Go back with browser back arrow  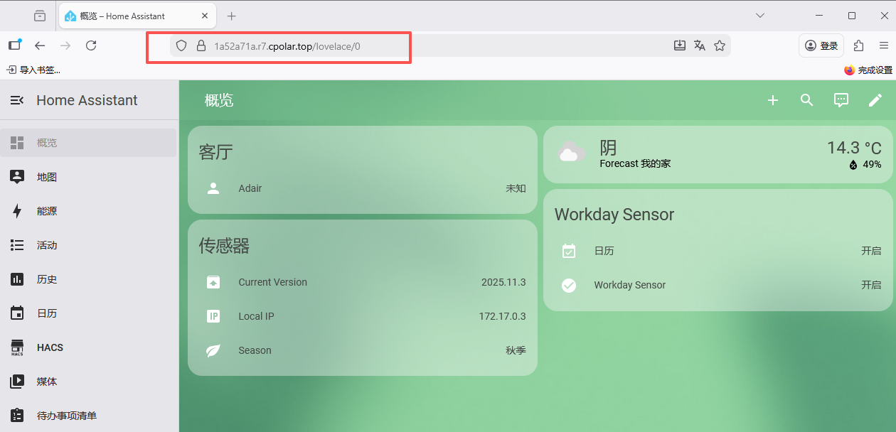coord(40,45)
